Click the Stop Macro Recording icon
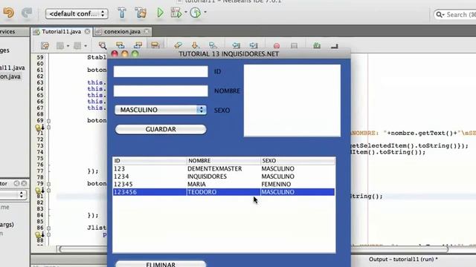The height and width of the screenshot is (267, 476). (294, 46)
